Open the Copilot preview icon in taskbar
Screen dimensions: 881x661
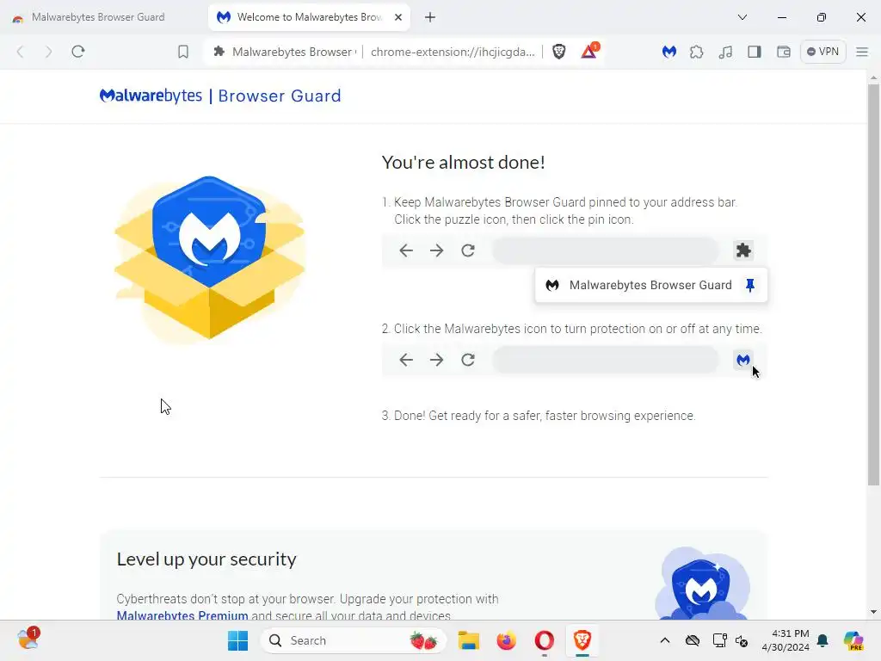(853, 640)
